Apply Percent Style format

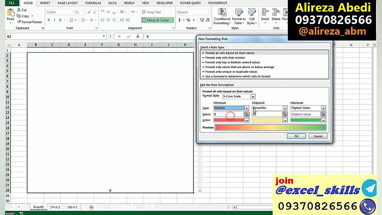click(x=188, y=20)
